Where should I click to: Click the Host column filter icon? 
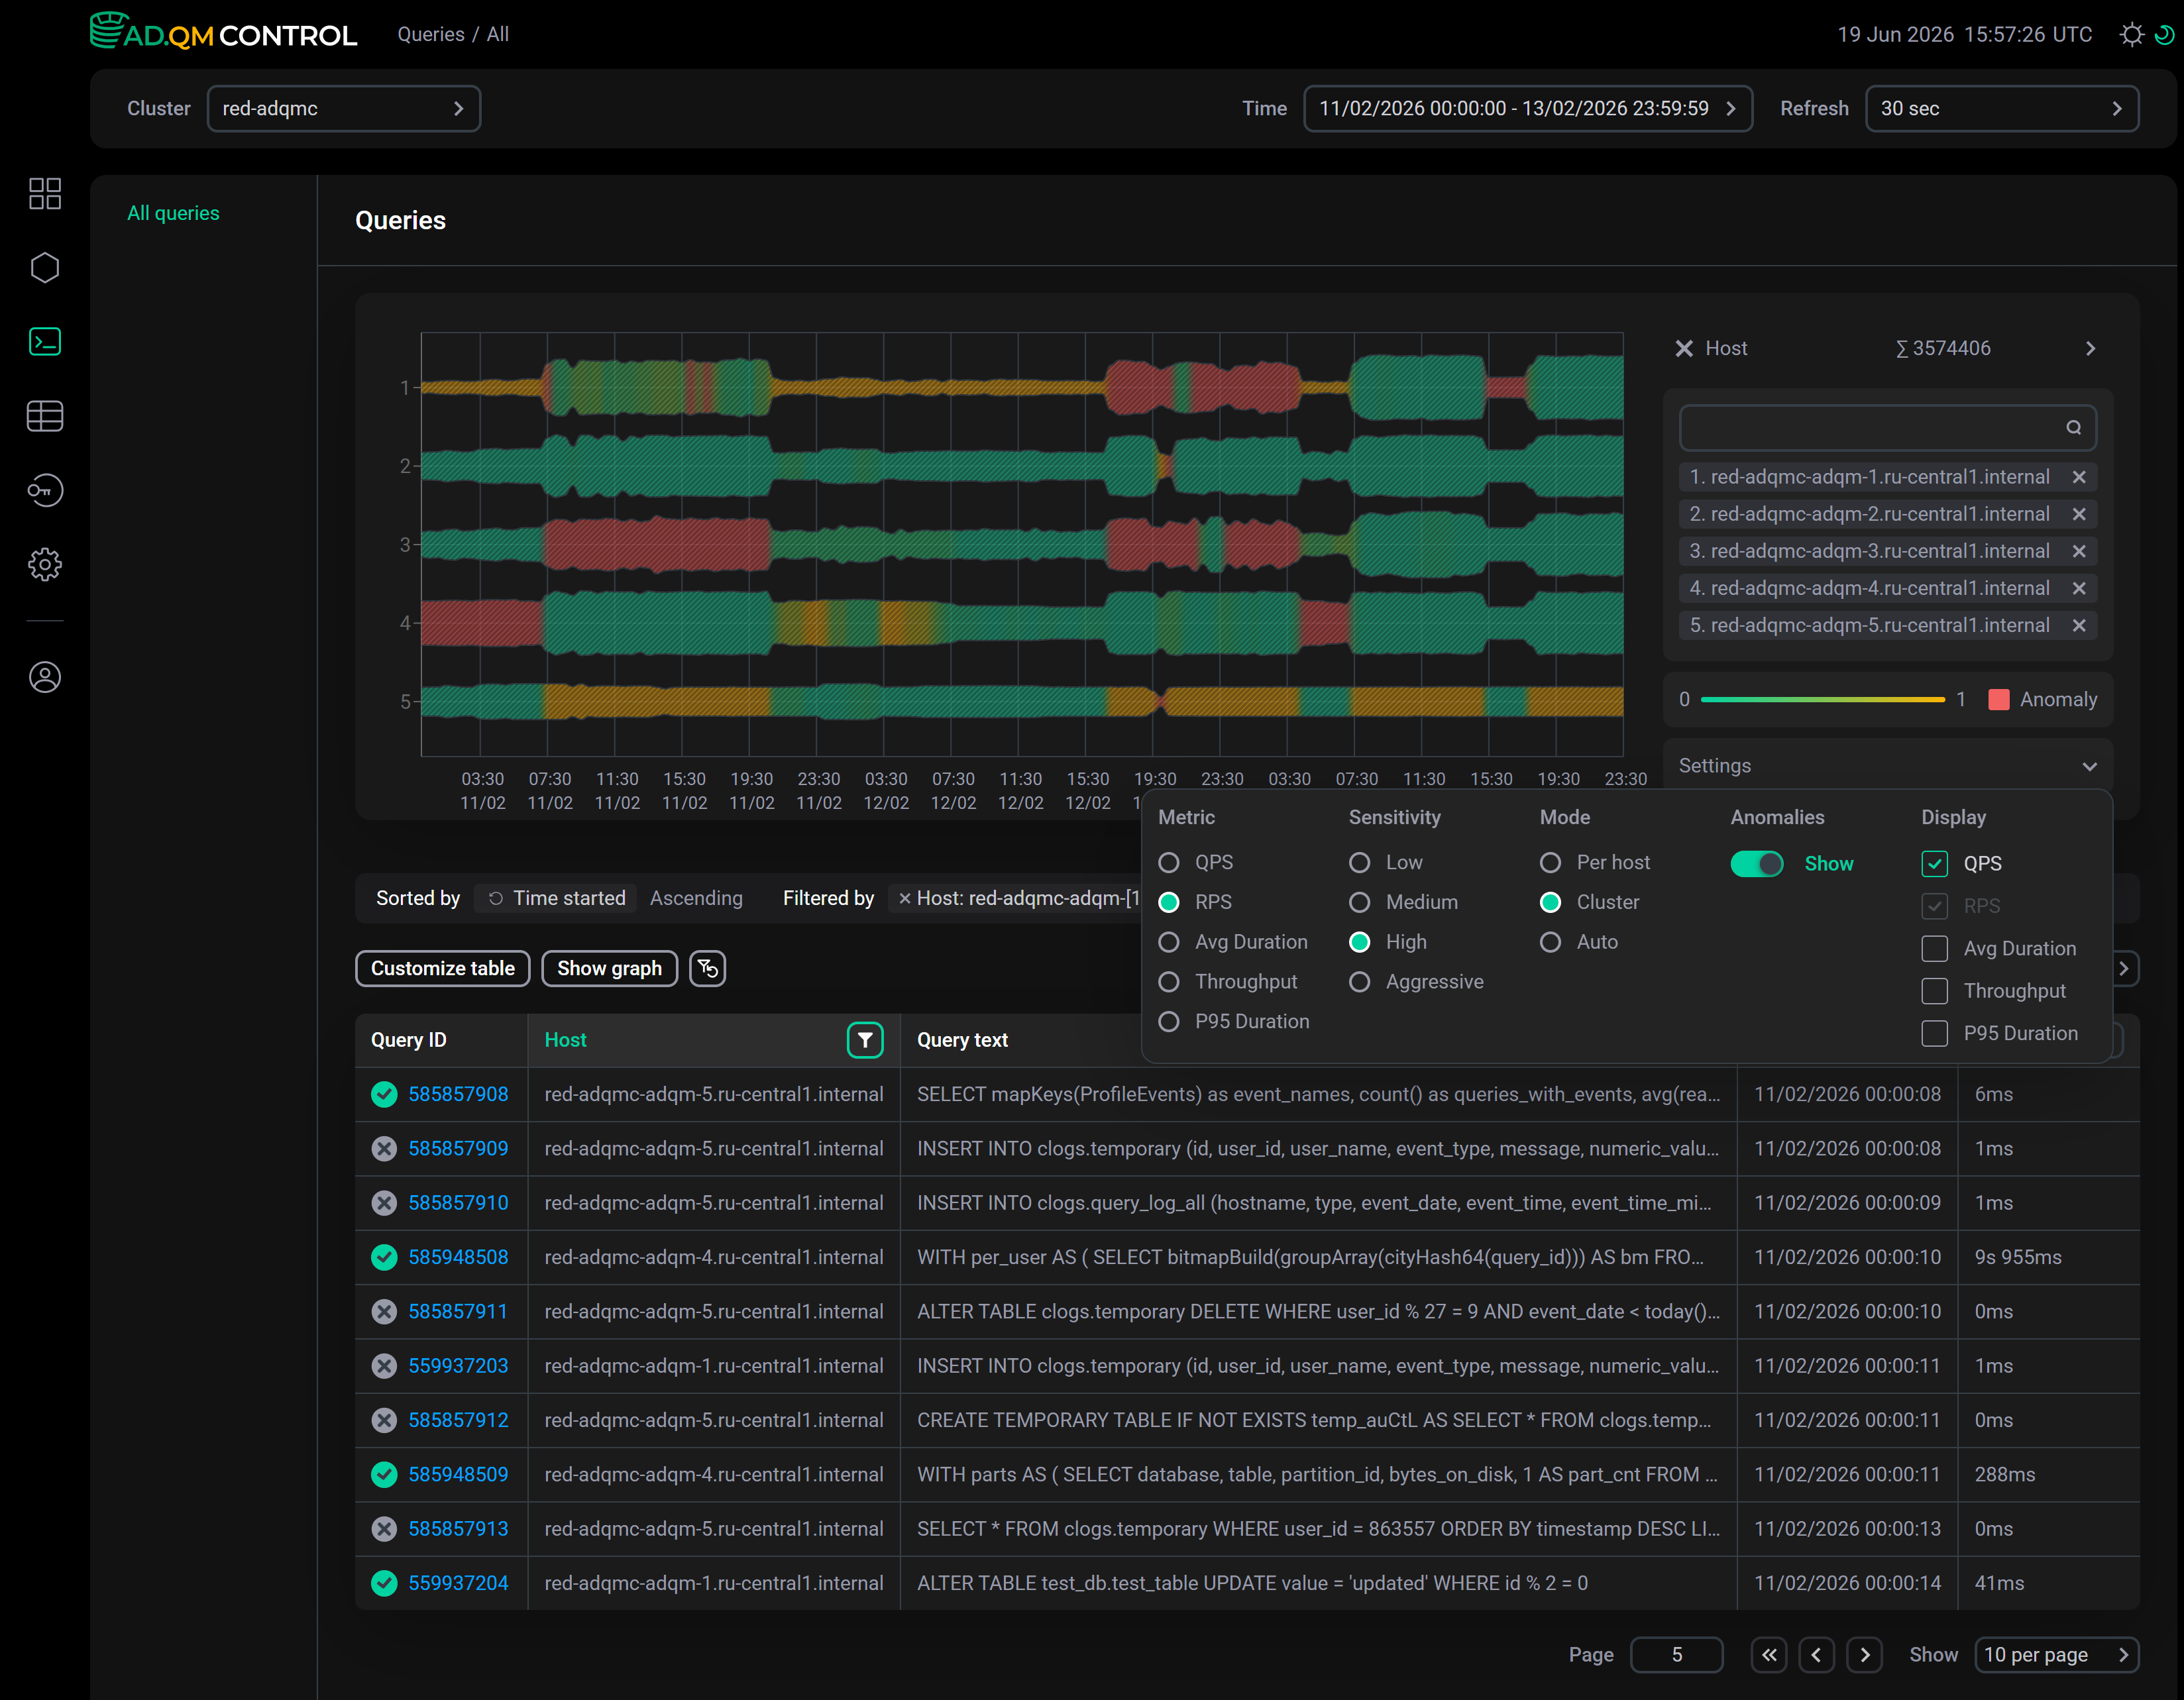[865, 1040]
